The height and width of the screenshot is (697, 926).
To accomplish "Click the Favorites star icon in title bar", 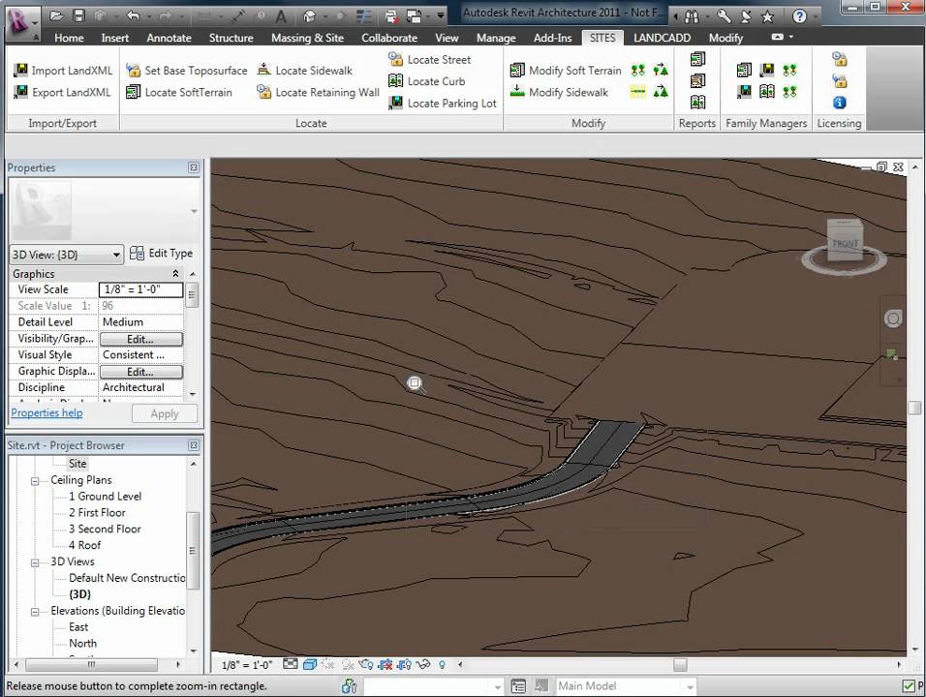I will point(767,16).
